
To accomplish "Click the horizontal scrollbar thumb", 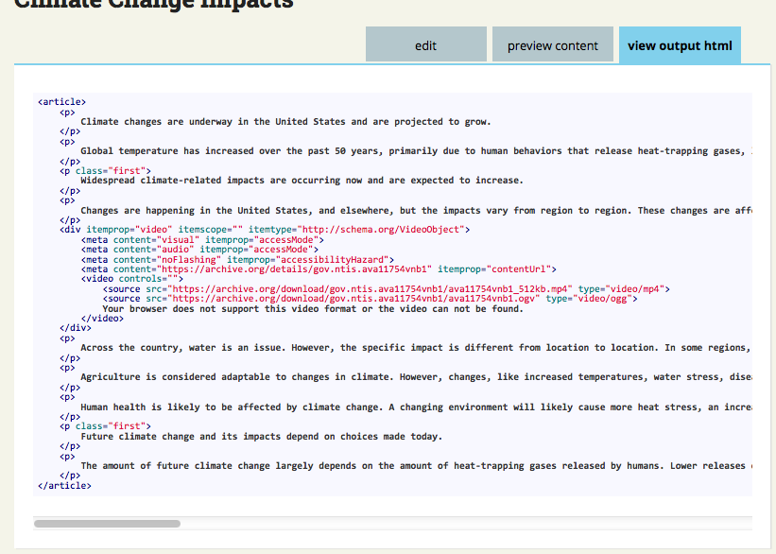I will coord(107,523).
